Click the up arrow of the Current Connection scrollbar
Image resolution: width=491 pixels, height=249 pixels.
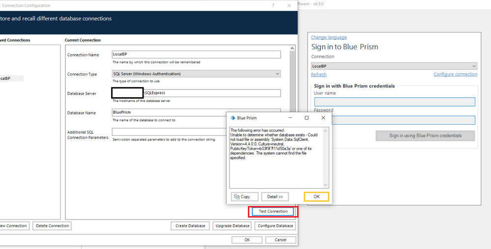pos(292,48)
